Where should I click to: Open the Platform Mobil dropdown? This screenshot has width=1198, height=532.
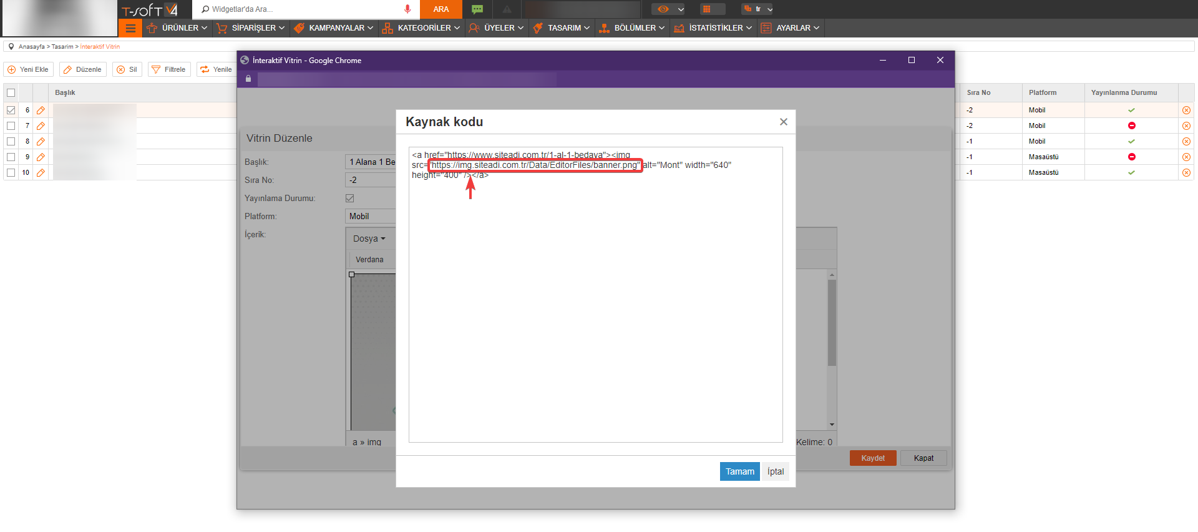click(371, 216)
